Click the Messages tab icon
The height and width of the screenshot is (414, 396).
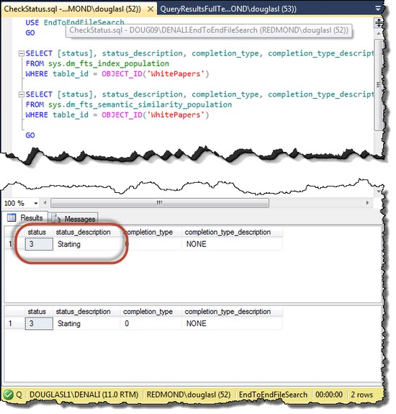[x=56, y=219]
